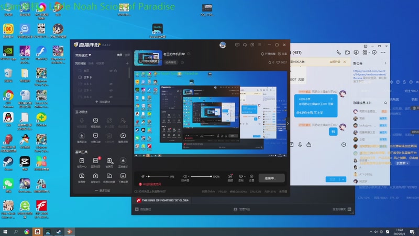The width and height of the screenshot is (419, 236).
Task: Click 立即升级 link in QQ banner
Action: tap(335, 61)
